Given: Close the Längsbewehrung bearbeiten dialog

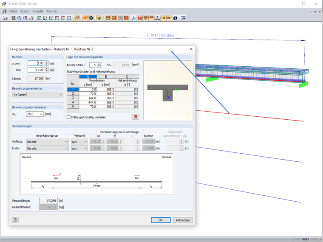Looking at the screenshot, I should point(191,49).
